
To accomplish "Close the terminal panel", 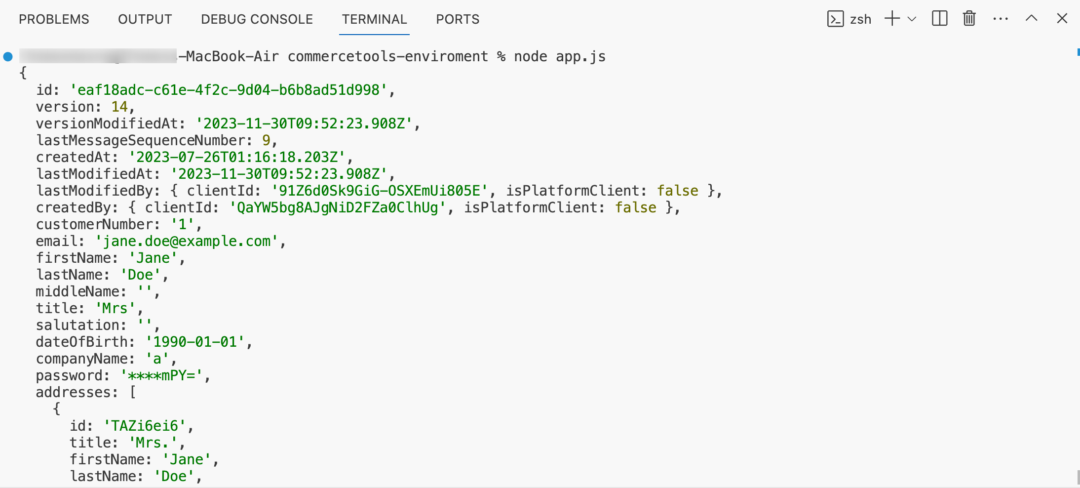I will coord(1062,19).
